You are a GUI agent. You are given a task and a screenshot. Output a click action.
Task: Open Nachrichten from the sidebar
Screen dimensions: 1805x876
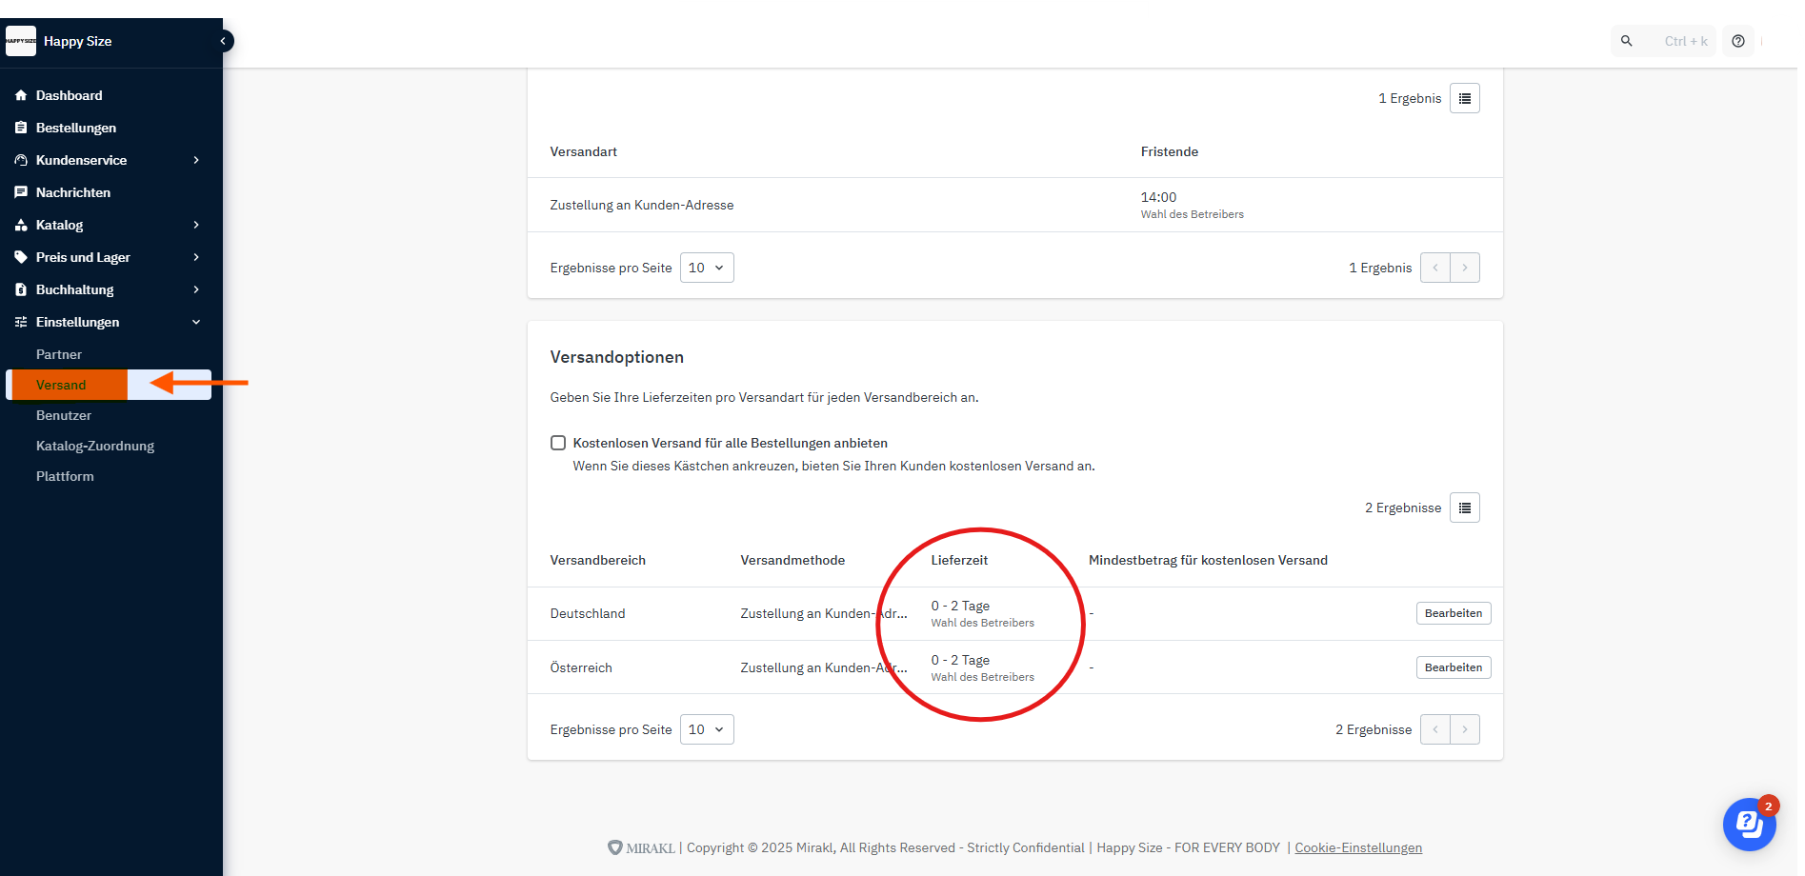(x=72, y=192)
